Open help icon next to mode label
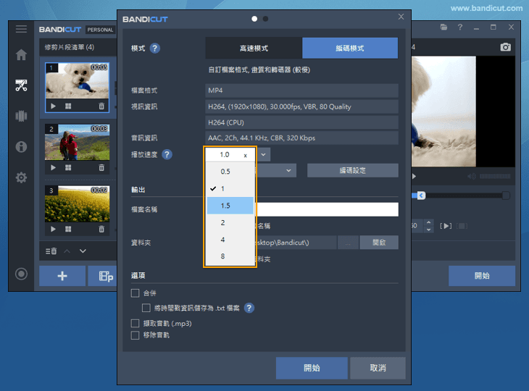 [x=154, y=49]
